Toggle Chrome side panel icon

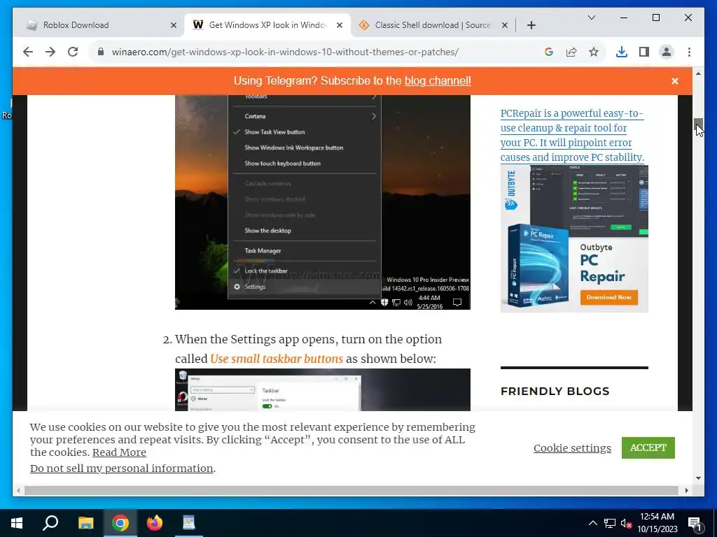[x=644, y=52]
